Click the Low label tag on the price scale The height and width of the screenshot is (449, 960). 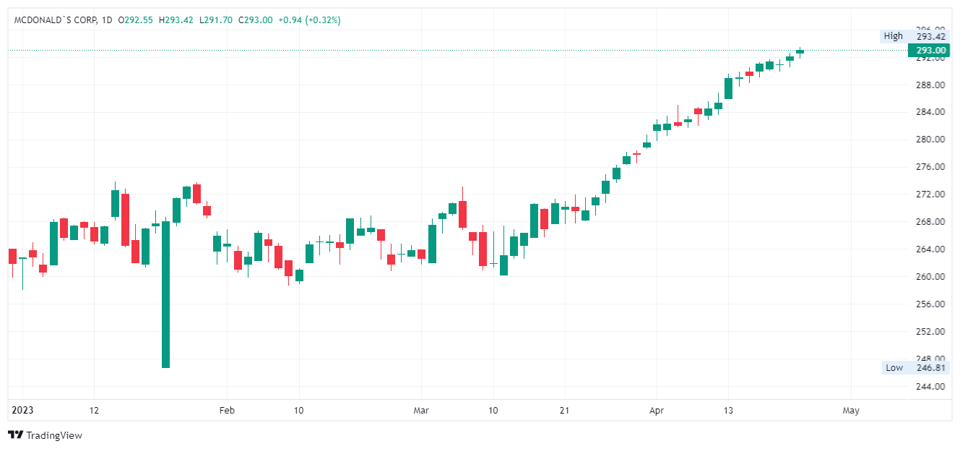coord(894,367)
